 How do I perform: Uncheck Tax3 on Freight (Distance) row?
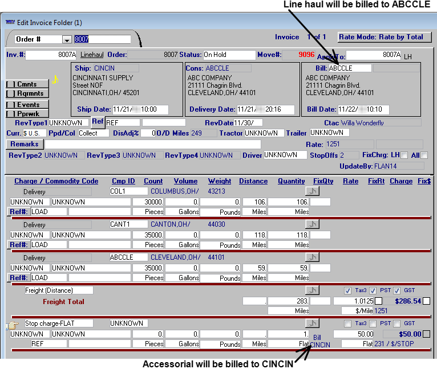pos(347,290)
